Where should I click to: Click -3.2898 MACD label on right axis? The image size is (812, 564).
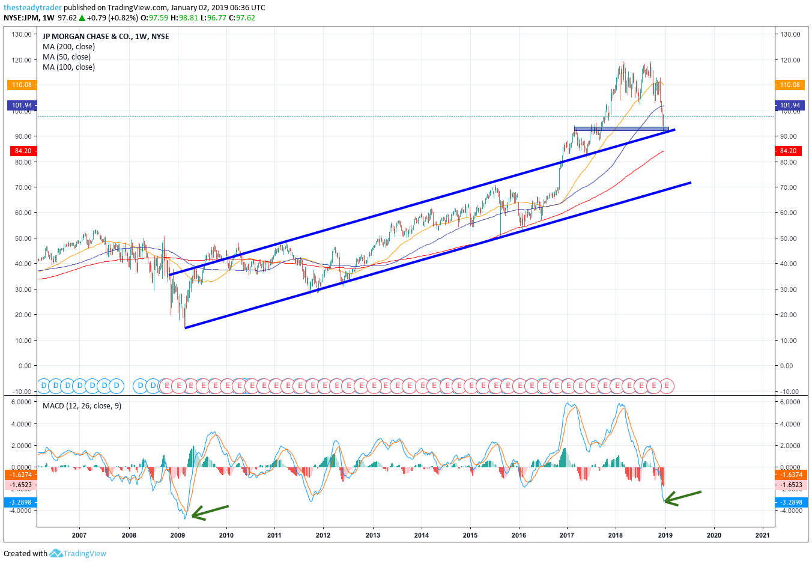click(792, 503)
